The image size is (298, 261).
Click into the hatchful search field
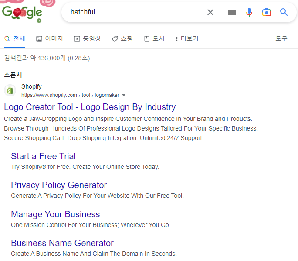coord(137,12)
